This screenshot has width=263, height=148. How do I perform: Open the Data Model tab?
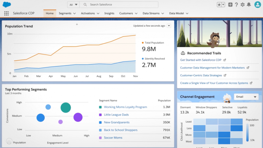[177, 13]
